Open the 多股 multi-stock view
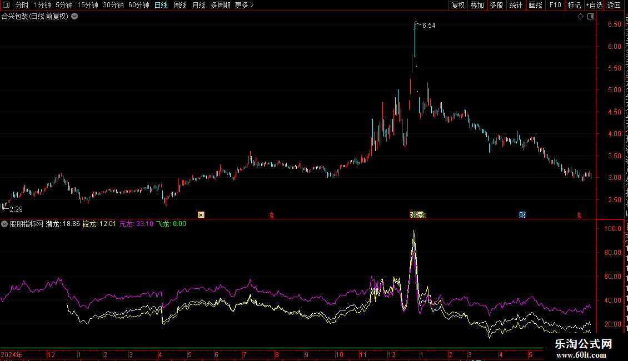The height and width of the screenshot is (361, 628). [x=497, y=5]
